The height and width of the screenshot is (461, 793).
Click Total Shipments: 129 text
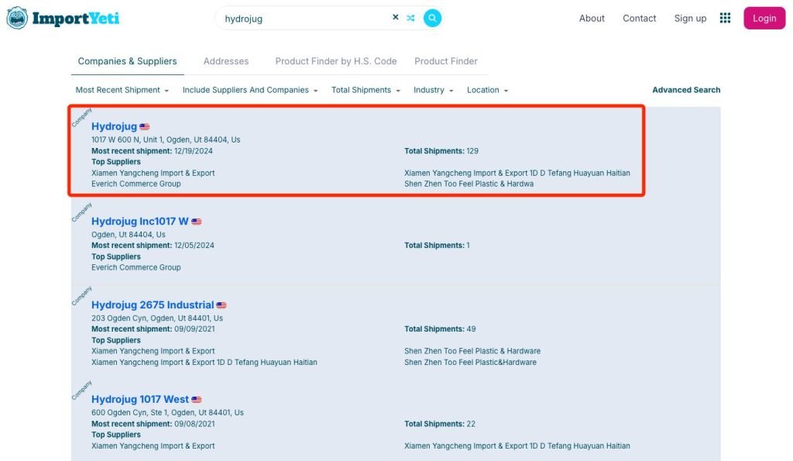441,151
